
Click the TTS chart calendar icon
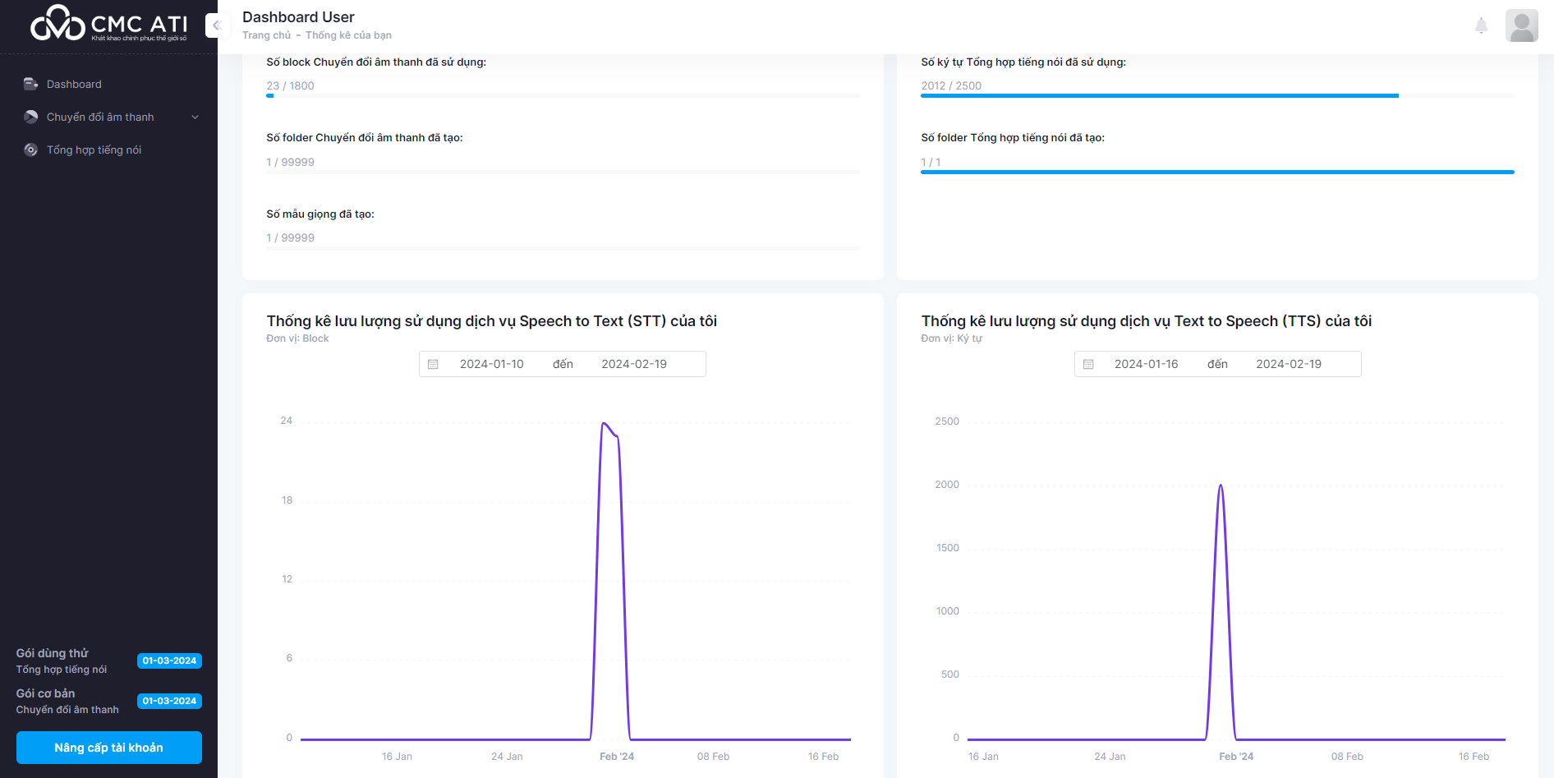(x=1088, y=364)
